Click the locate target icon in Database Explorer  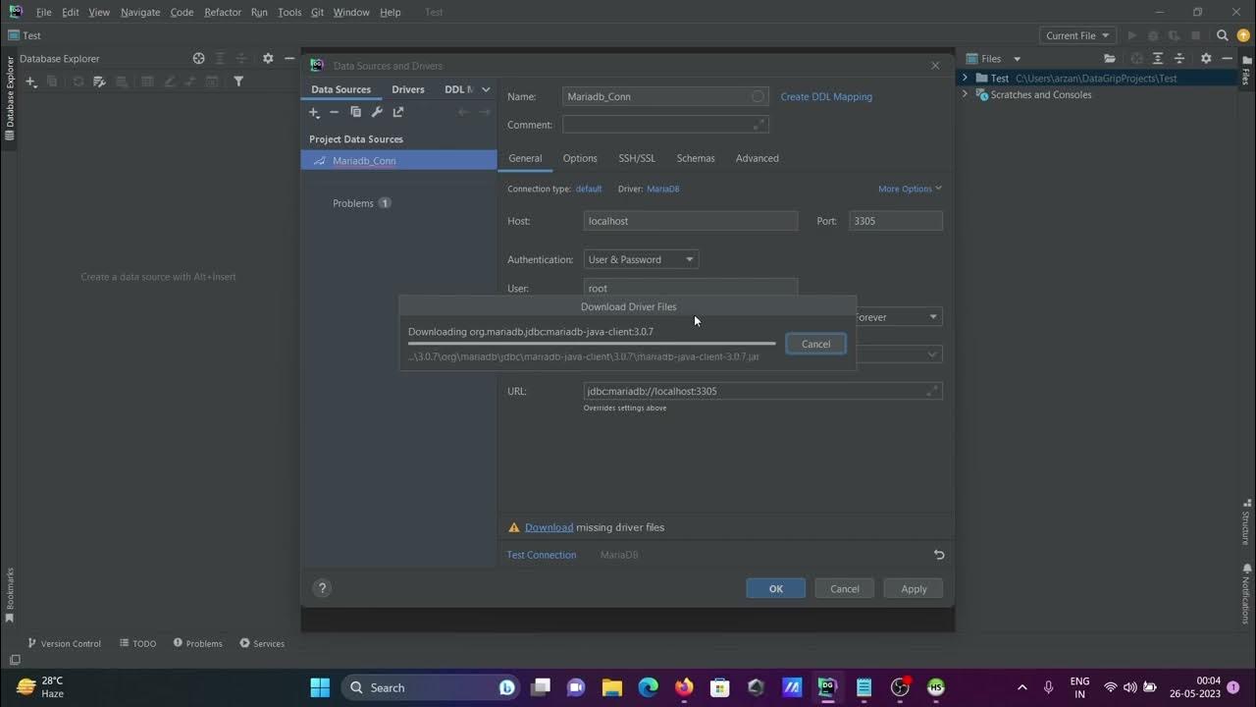199,59
